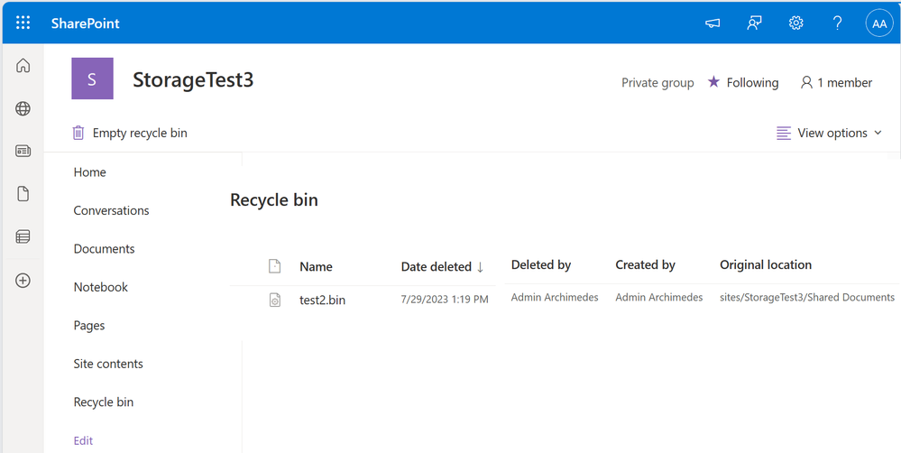Click the trash can icon in command bar
The width and height of the screenshot is (901, 453).
pyautogui.click(x=78, y=134)
